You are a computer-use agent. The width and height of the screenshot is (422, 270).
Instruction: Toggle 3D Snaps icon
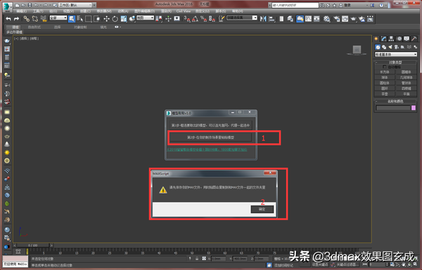point(187,19)
